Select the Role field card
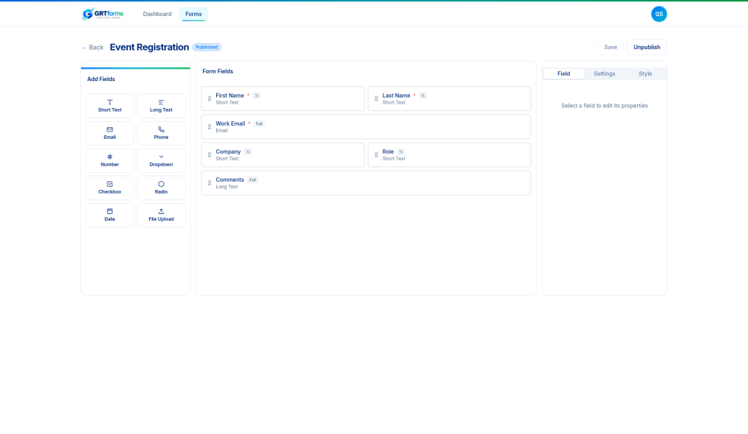Viewport: 748px width, 434px height. [449, 155]
